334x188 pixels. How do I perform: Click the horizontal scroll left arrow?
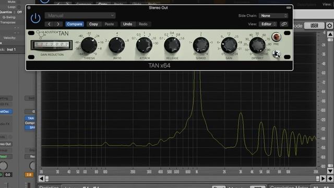[x=41, y=179]
